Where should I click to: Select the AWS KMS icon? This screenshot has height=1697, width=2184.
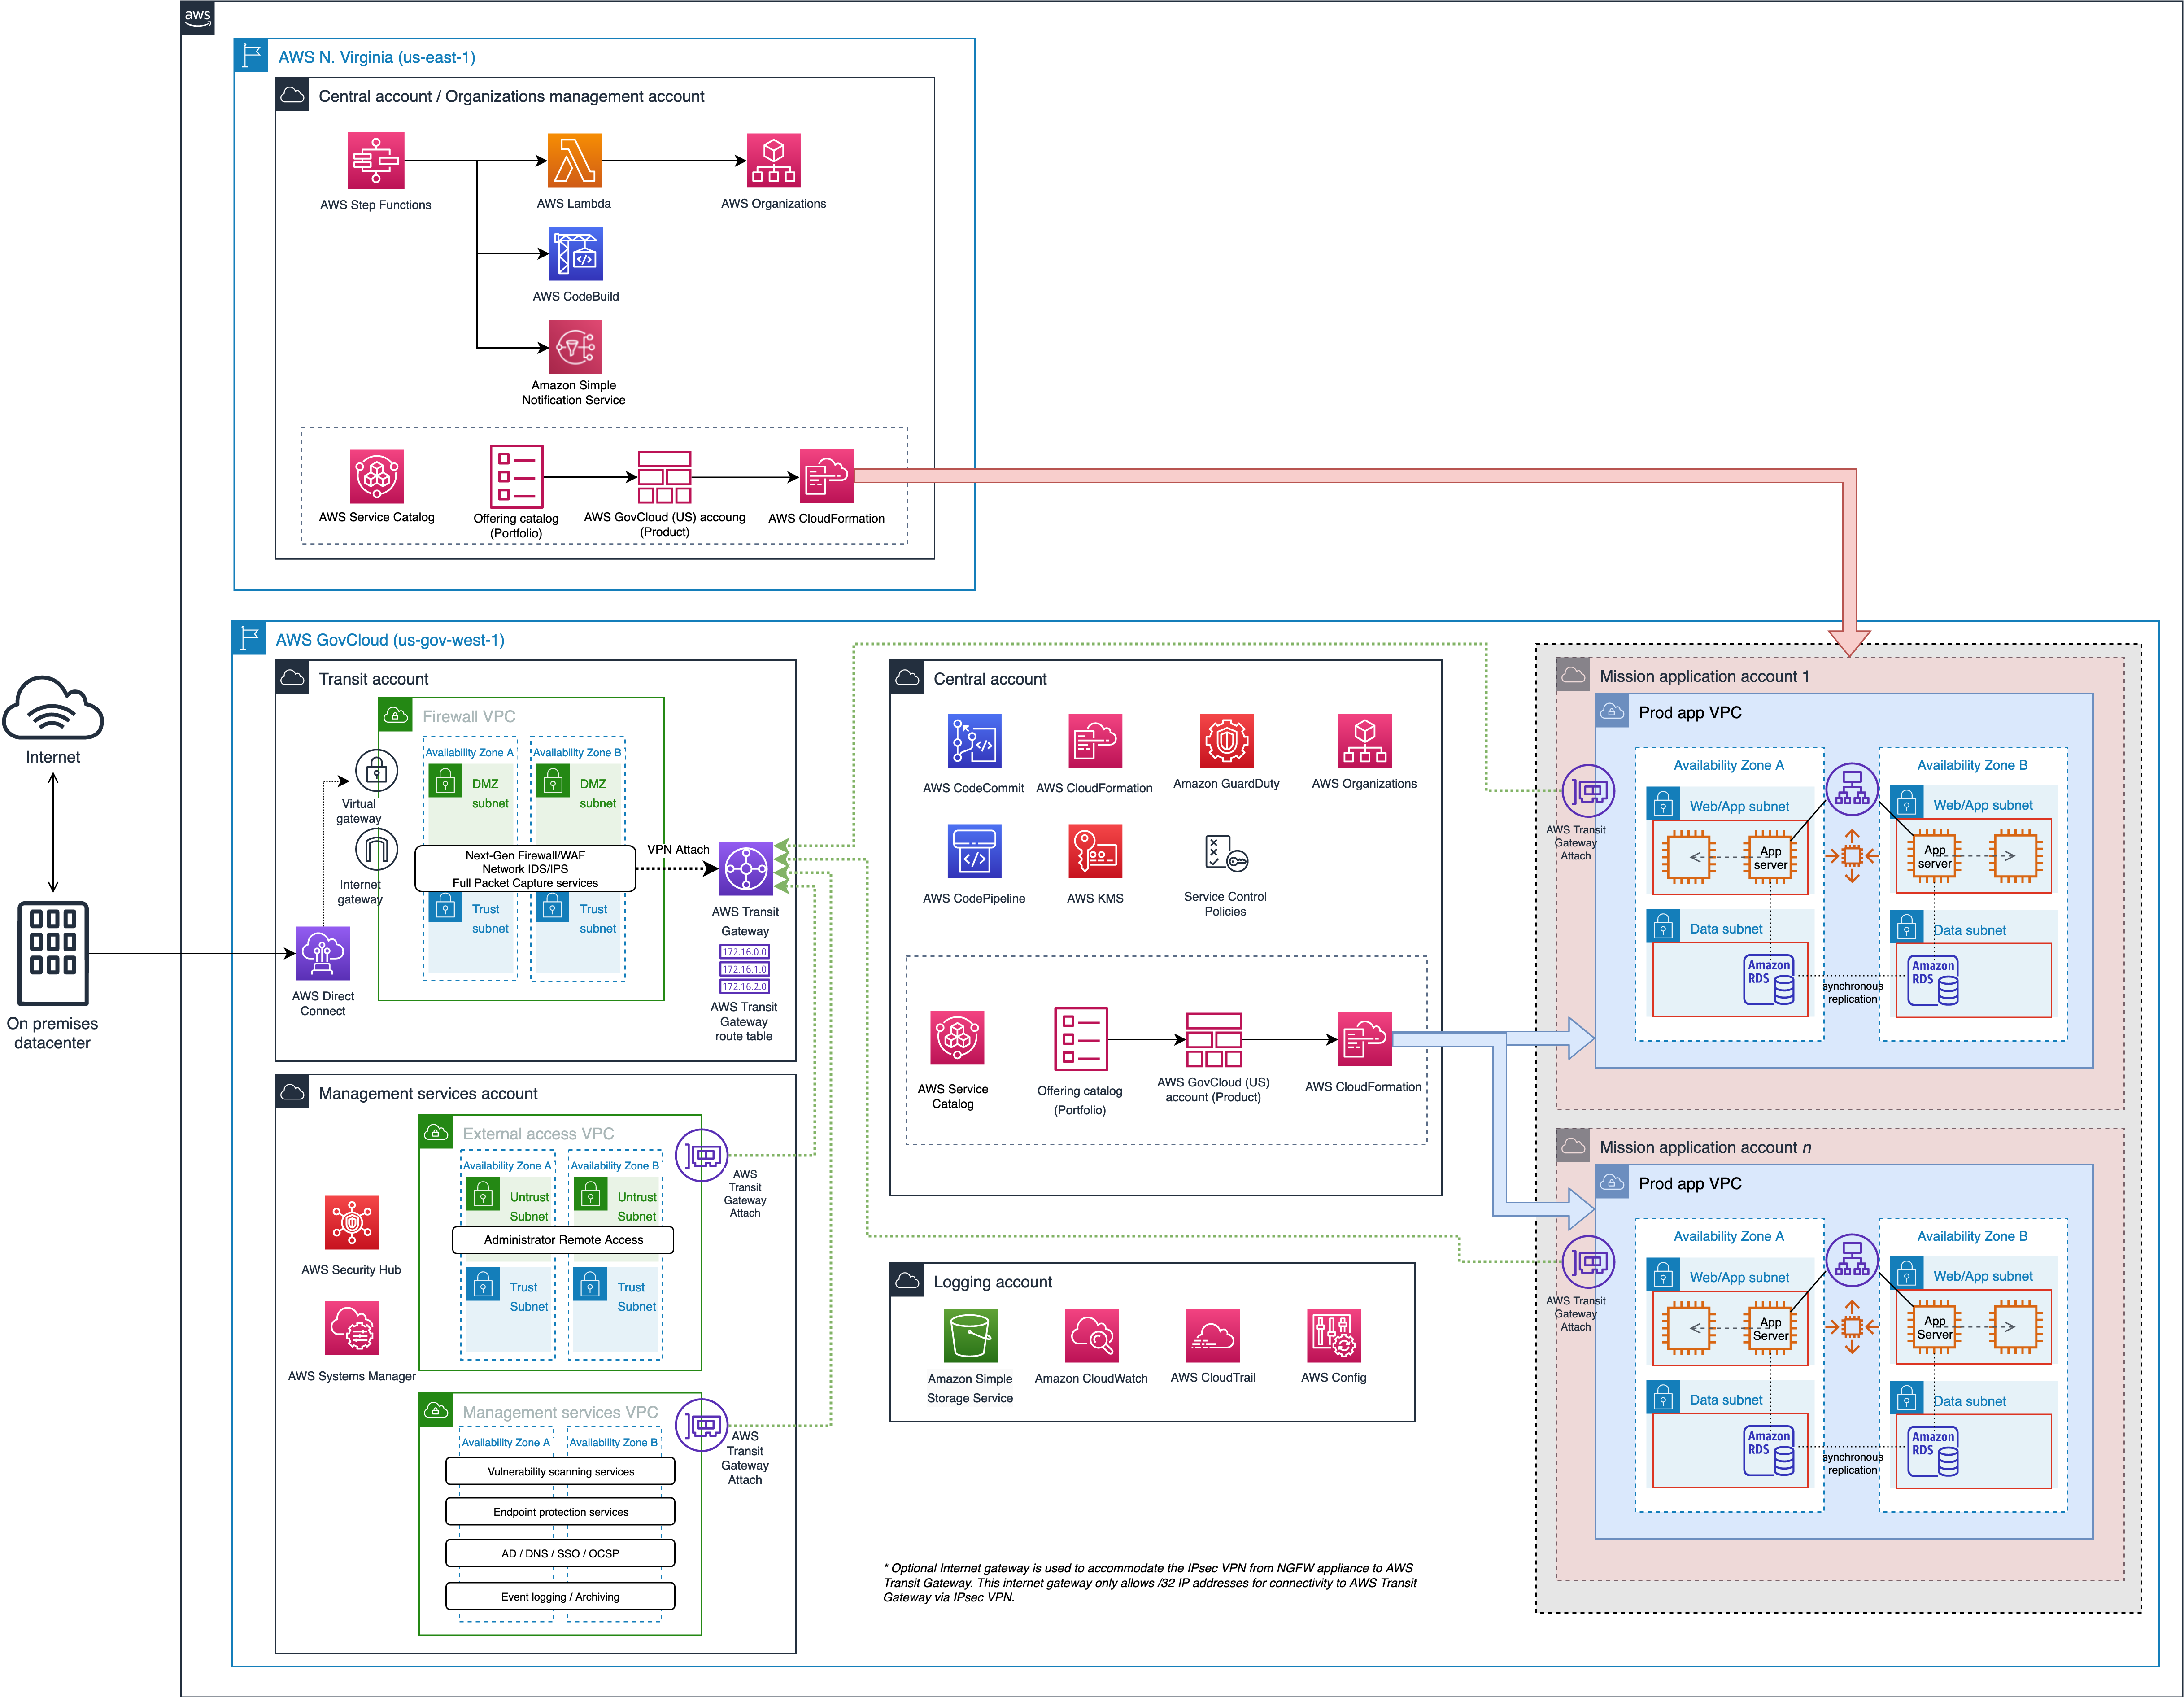tap(1095, 851)
